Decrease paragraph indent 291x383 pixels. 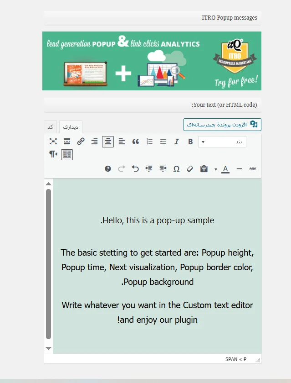[x=163, y=169]
